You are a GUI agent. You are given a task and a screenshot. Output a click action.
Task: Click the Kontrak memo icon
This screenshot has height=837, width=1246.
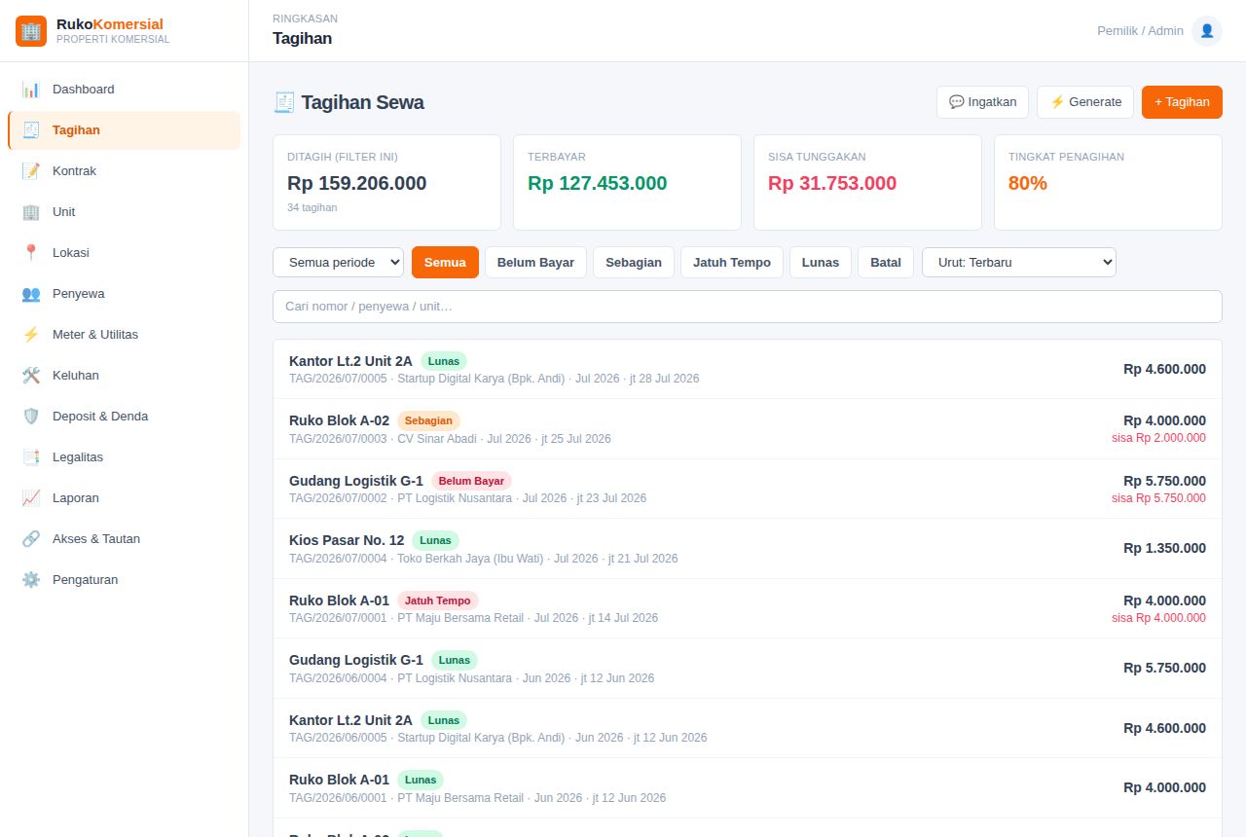tap(31, 171)
